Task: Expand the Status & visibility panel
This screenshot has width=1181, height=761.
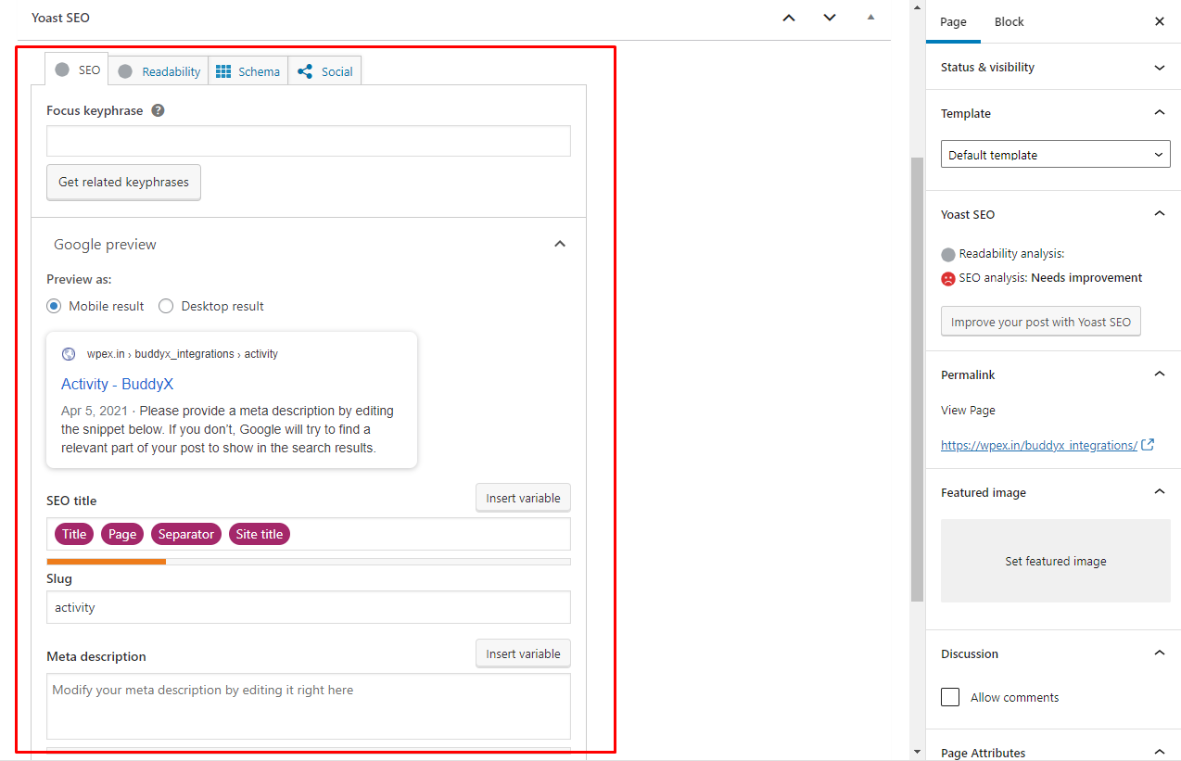Action: click(x=1159, y=67)
